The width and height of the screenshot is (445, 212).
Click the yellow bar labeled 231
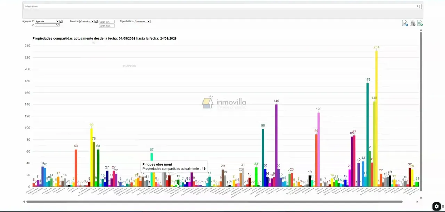pos(377,118)
